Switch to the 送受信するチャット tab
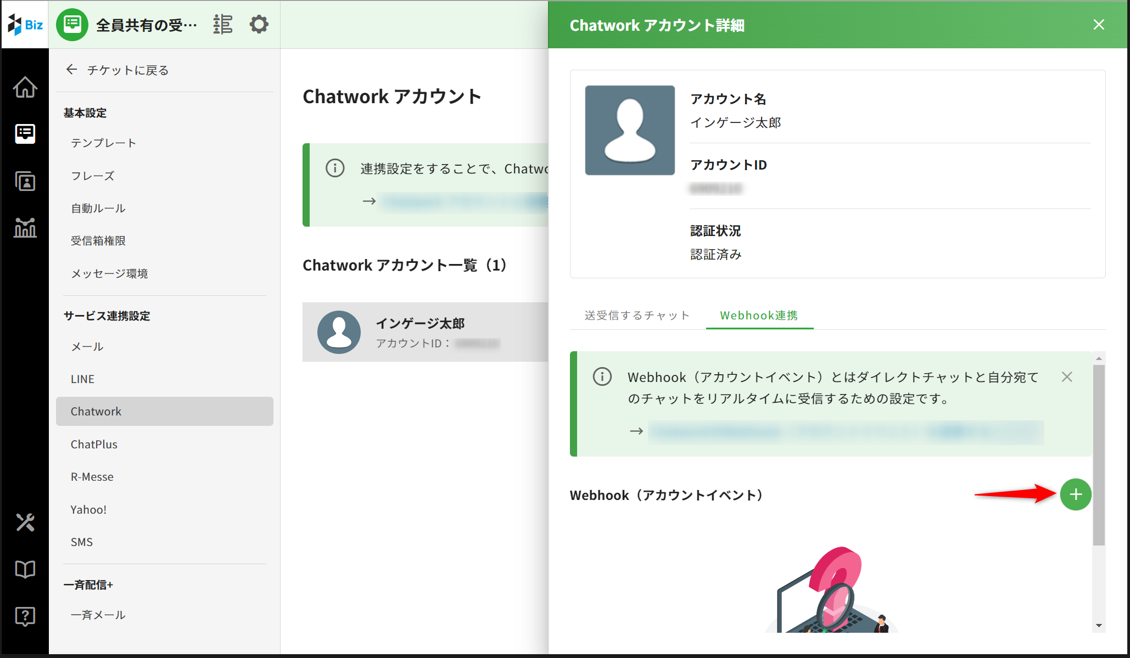The image size is (1130, 658). tap(637, 316)
